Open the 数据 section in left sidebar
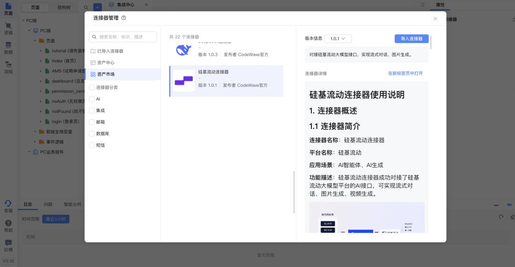 (8, 48)
